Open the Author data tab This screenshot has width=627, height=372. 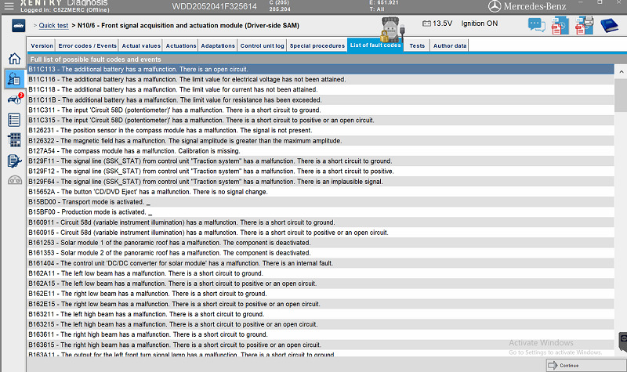450,46
